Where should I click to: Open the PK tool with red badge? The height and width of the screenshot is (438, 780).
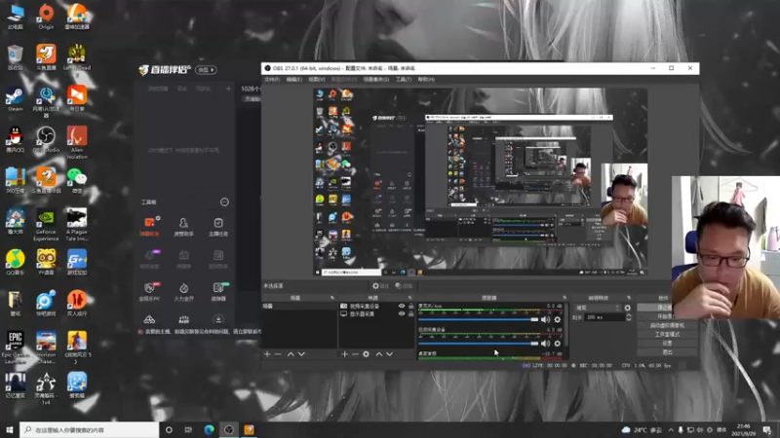click(x=150, y=291)
